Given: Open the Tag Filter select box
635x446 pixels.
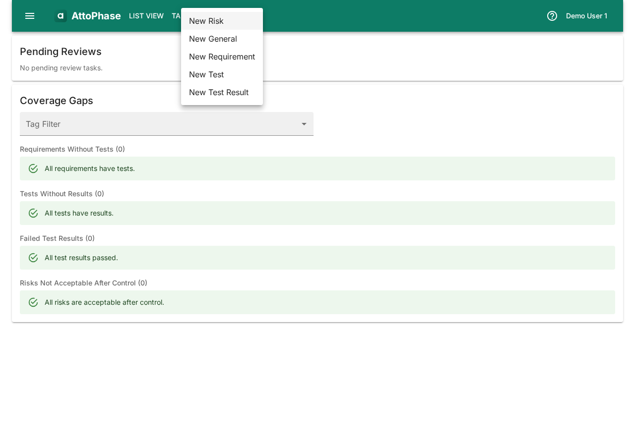Looking at the screenshot, I should click(x=167, y=123).
